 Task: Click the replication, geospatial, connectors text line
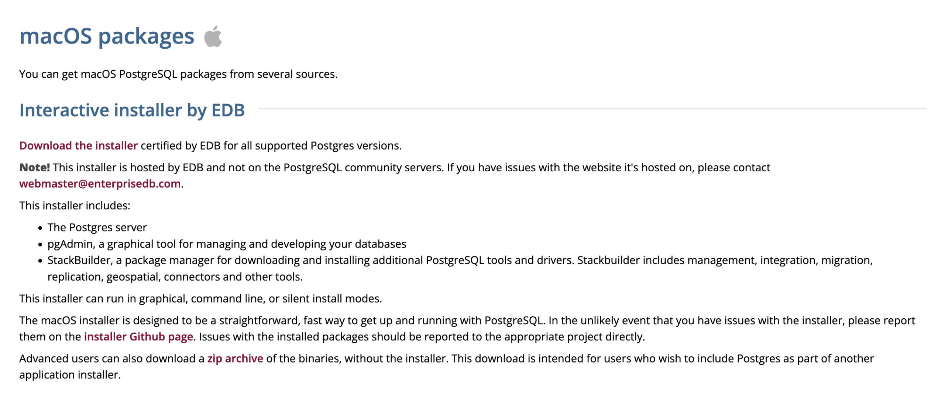tap(175, 277)
